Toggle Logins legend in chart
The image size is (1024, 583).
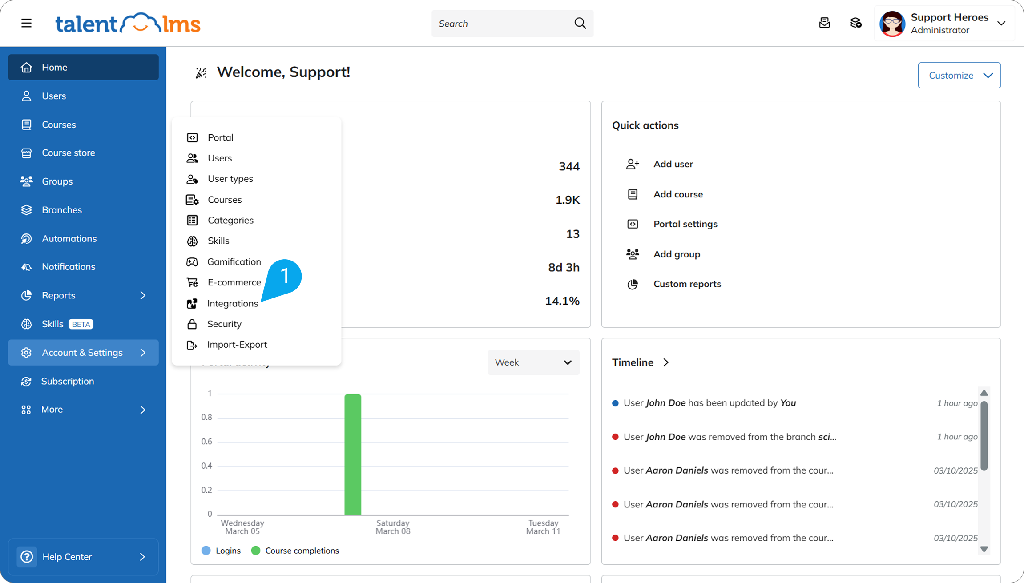[221, 551]
